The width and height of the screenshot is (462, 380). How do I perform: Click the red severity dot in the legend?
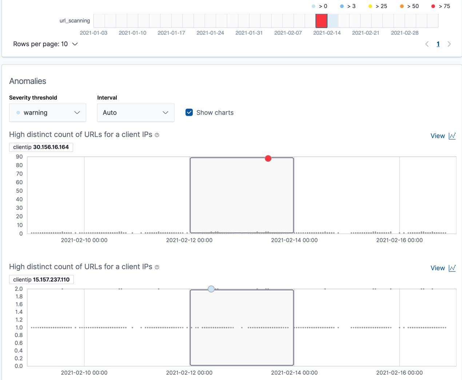coord(433,6)
